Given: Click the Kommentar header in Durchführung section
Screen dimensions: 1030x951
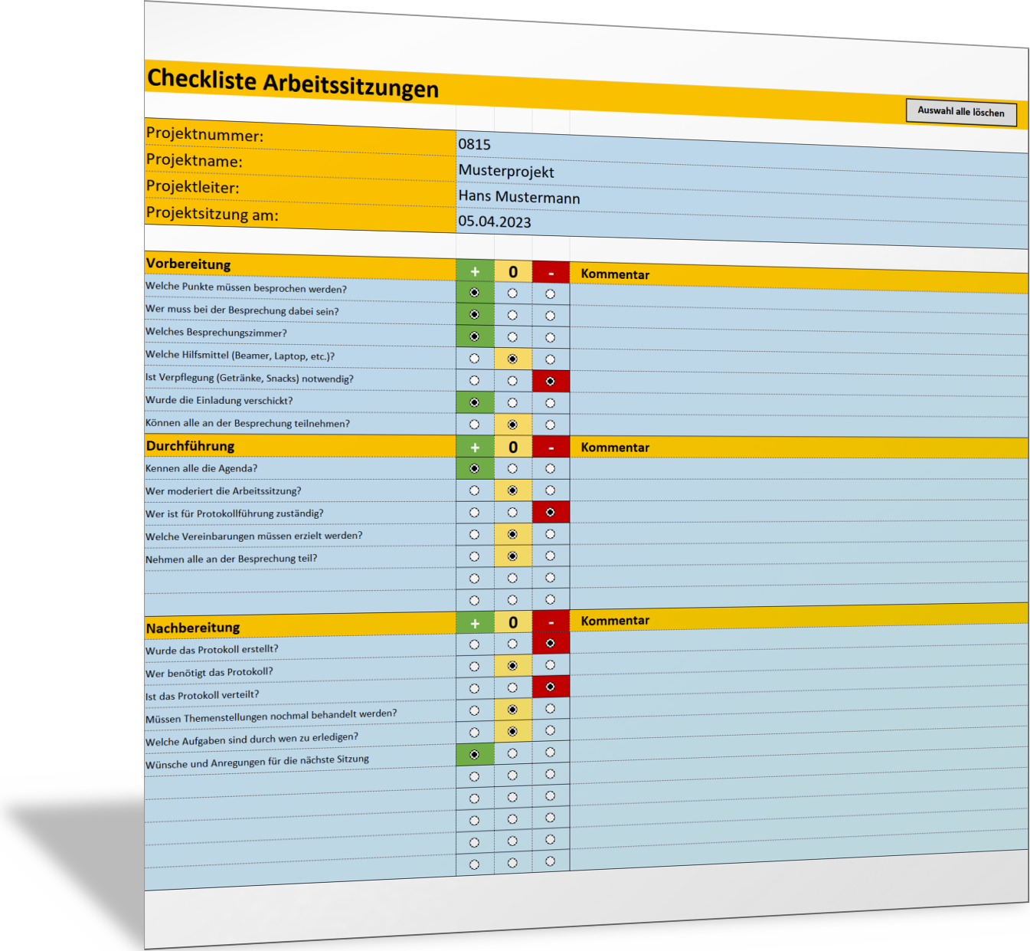Looking at the screenshot, I should 615,448.
